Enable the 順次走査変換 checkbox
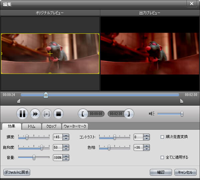 coord(162,137)
